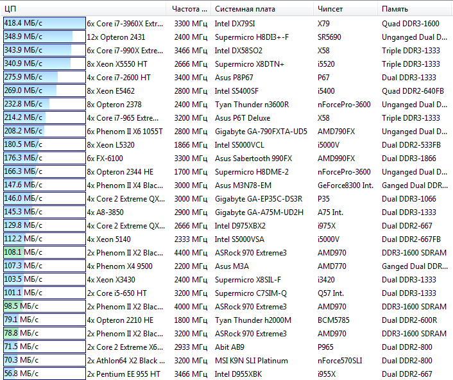Click the row '6x Core i7-3960X Extr...'

(x=125, y=24)
